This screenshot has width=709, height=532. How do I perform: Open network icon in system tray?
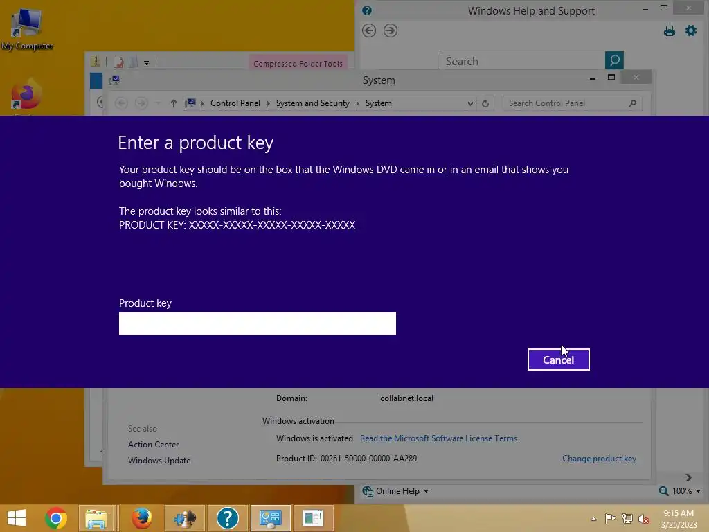tap(627, 518)
